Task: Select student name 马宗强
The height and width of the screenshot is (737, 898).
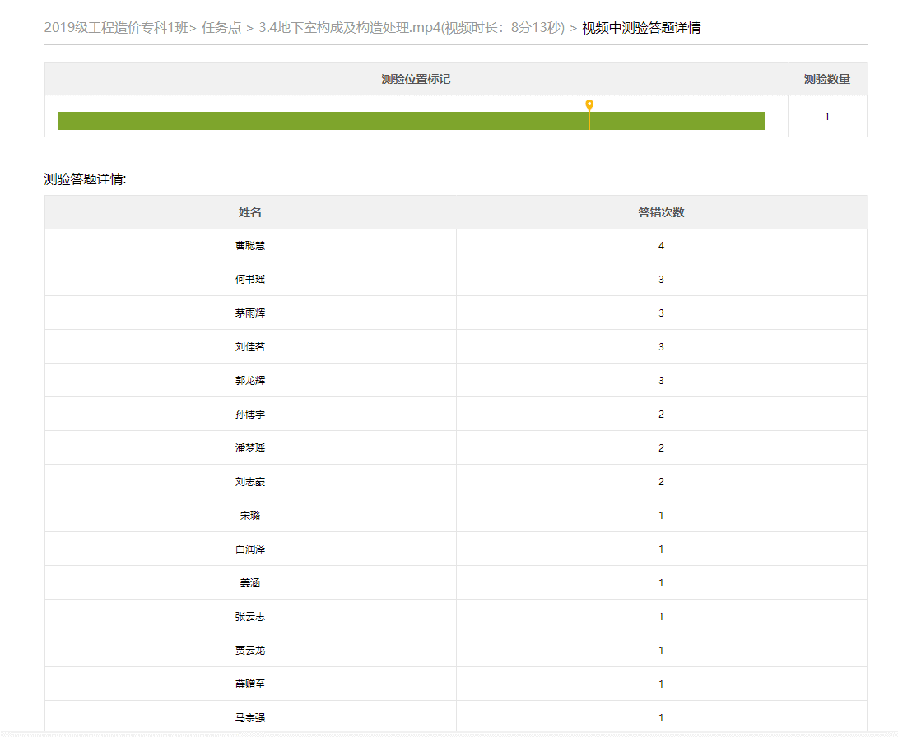Action: [250, 718]
